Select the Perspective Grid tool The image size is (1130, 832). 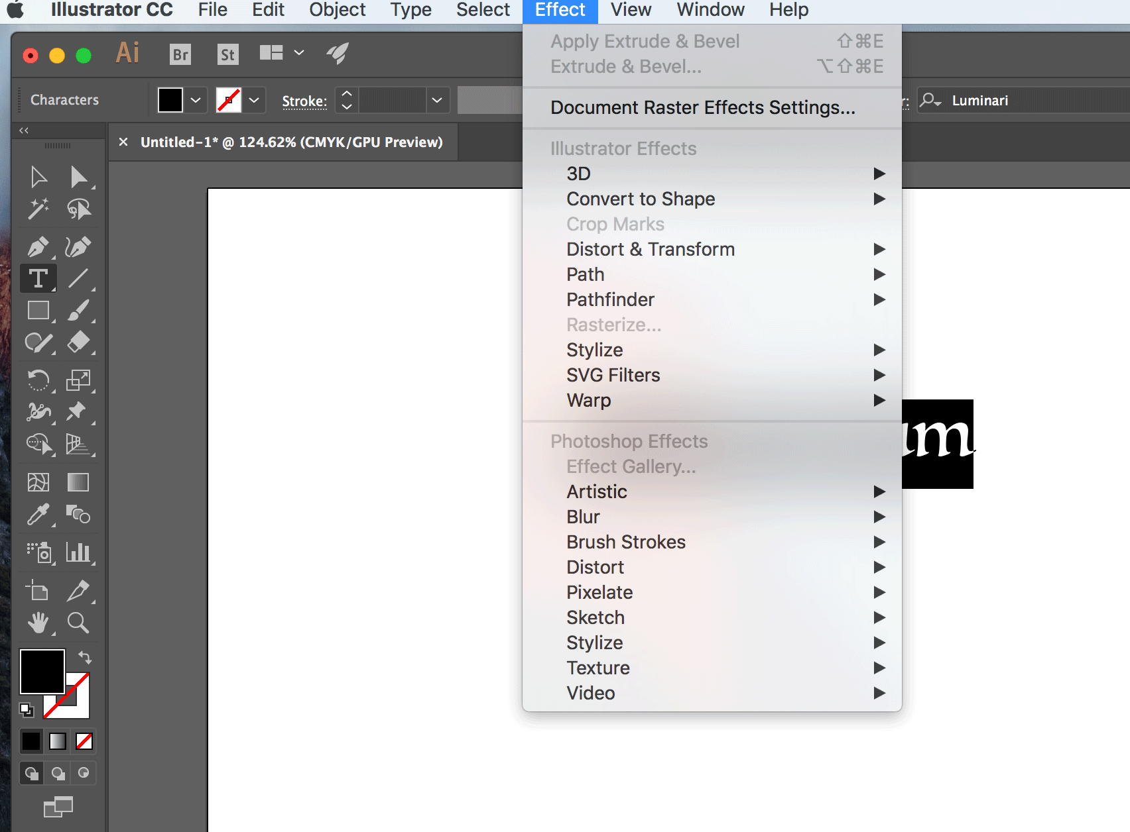[x=78, y=443]
